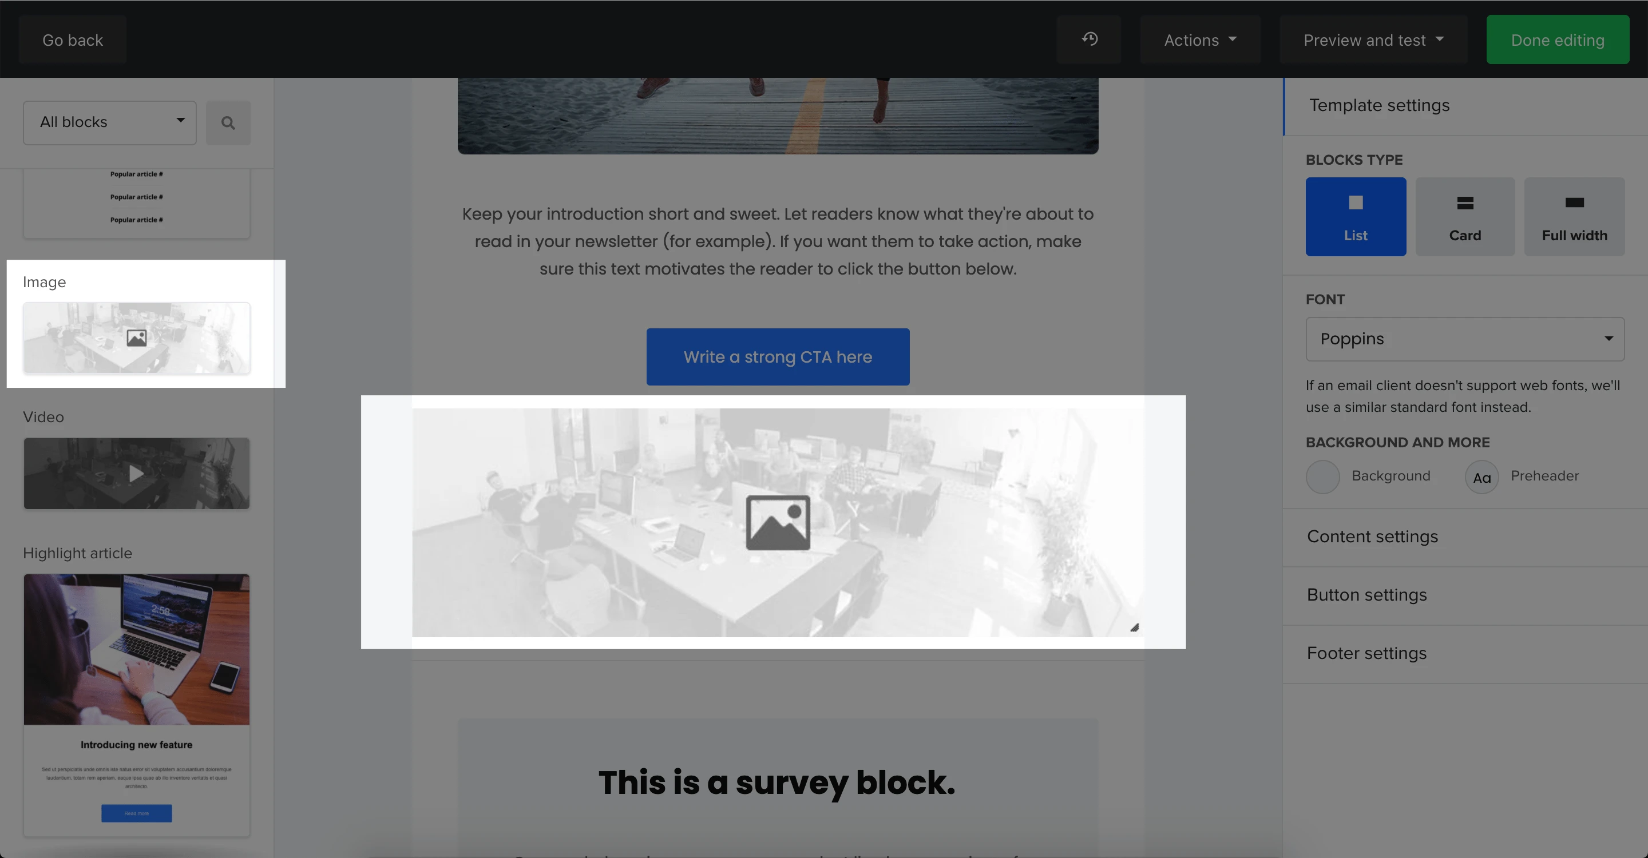Click the Done editing button
The image size is (1648, 858).
tap(1557, 39)
